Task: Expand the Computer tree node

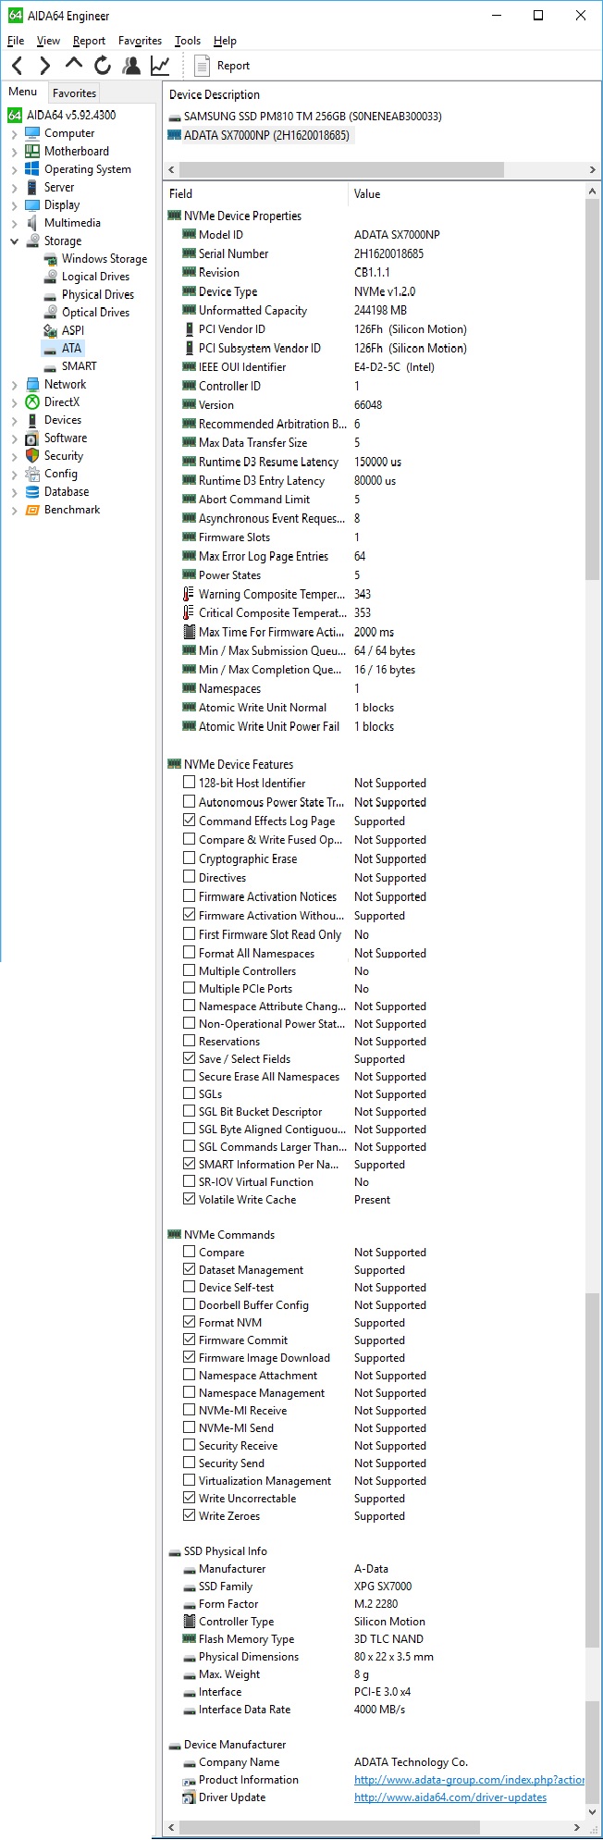Action: [15, 133]
